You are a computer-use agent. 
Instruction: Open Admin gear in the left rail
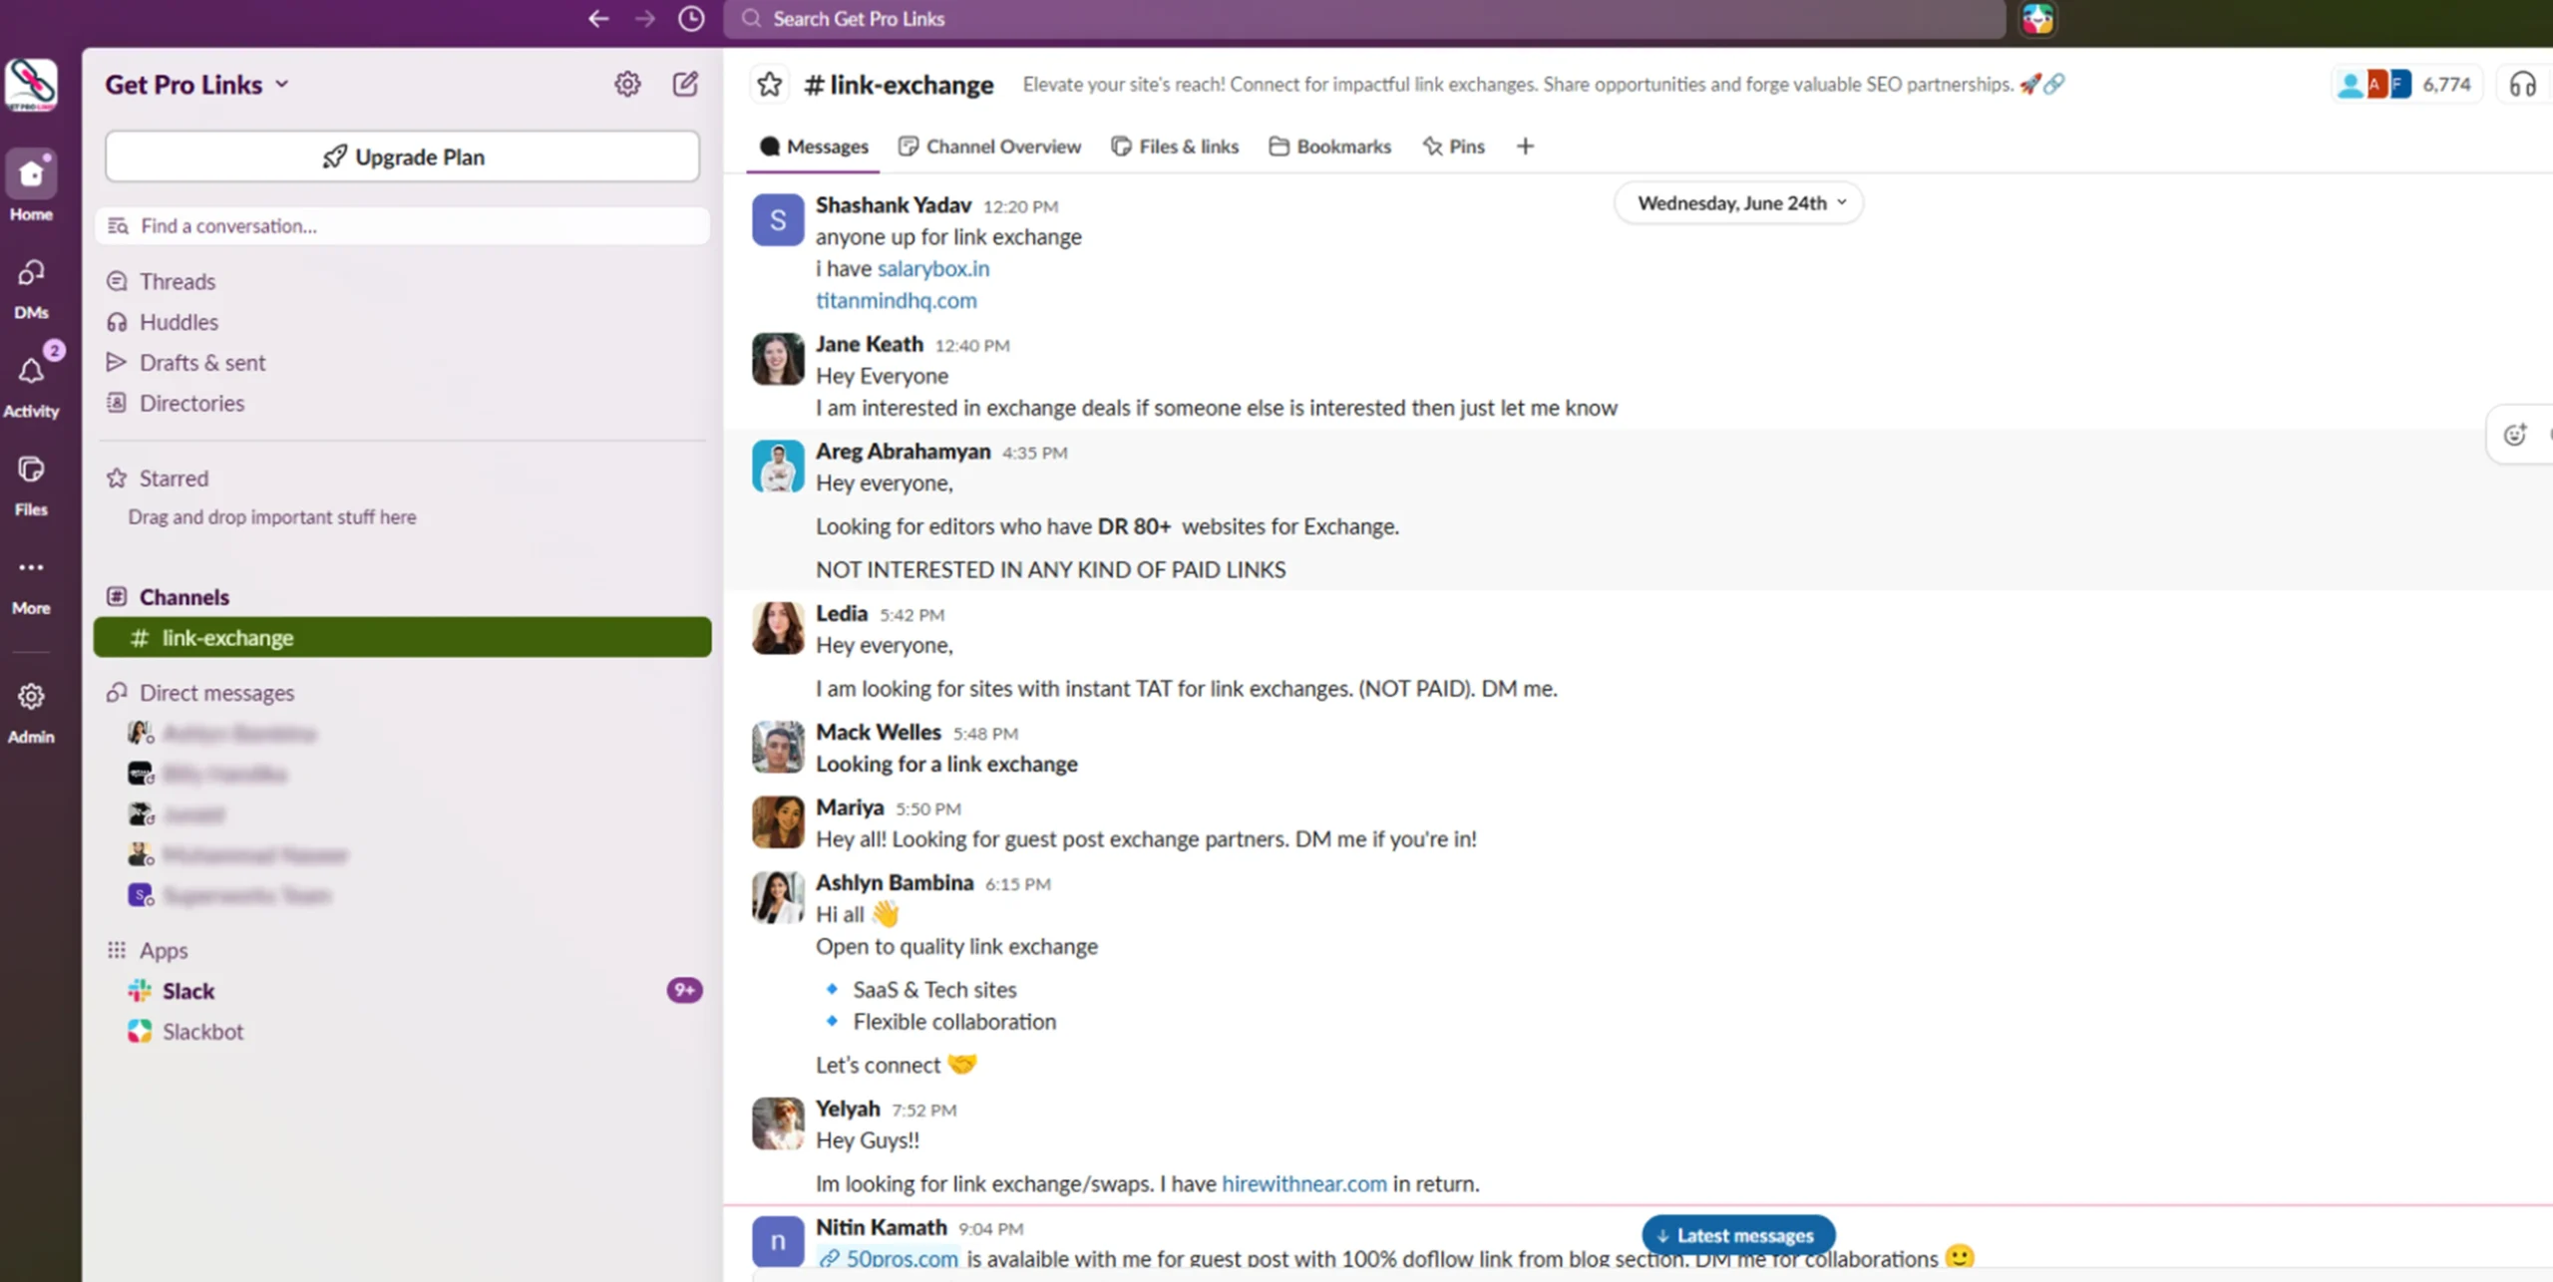click(31, 713)
